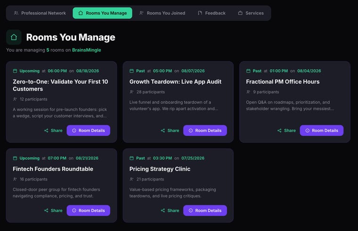Click share icon on Fractional PM Office Hours card
The image size is (358, 231).
279,131
